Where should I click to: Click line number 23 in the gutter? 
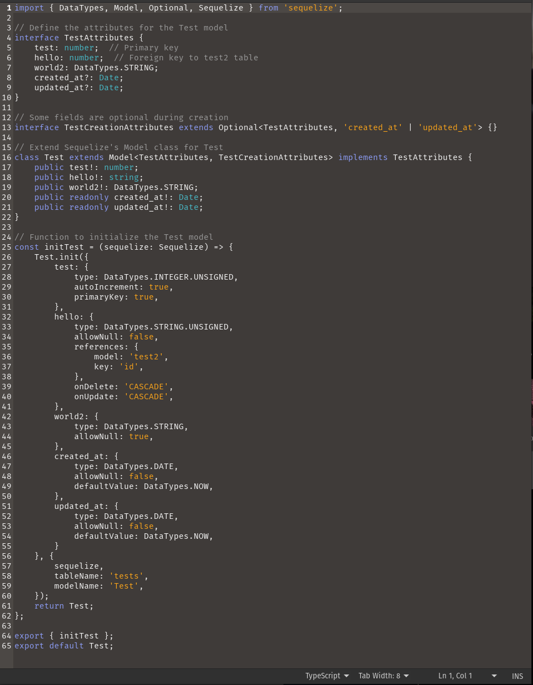(x=7, y=227)
